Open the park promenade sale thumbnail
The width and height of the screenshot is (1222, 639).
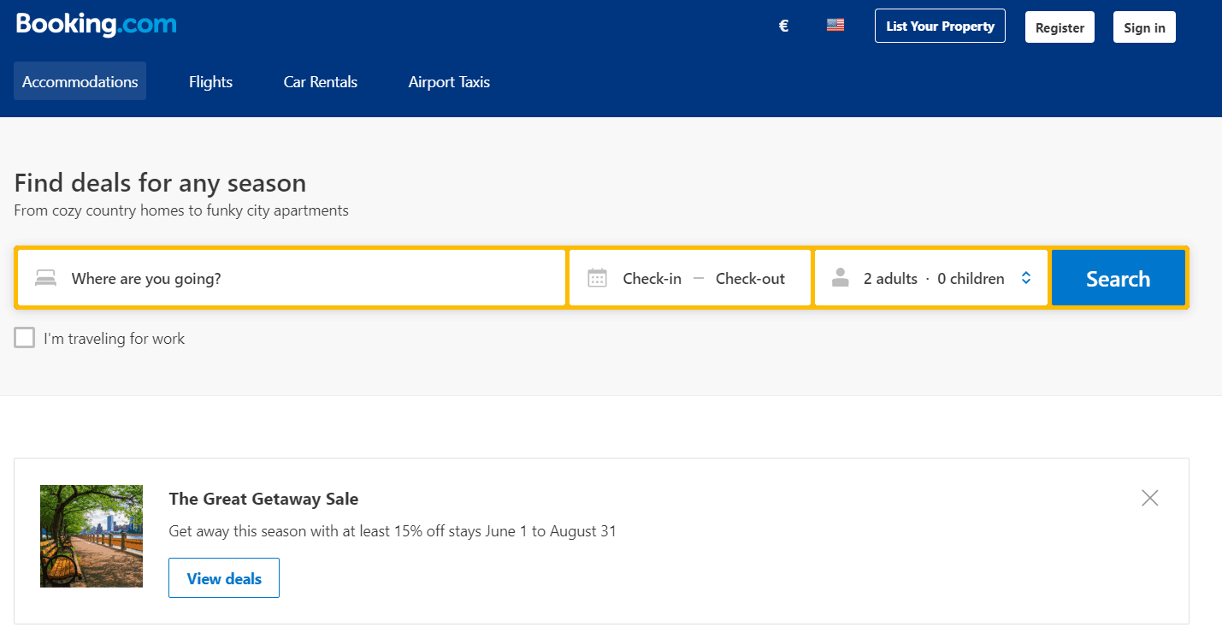pyautogui.click(x=92, y=536)
